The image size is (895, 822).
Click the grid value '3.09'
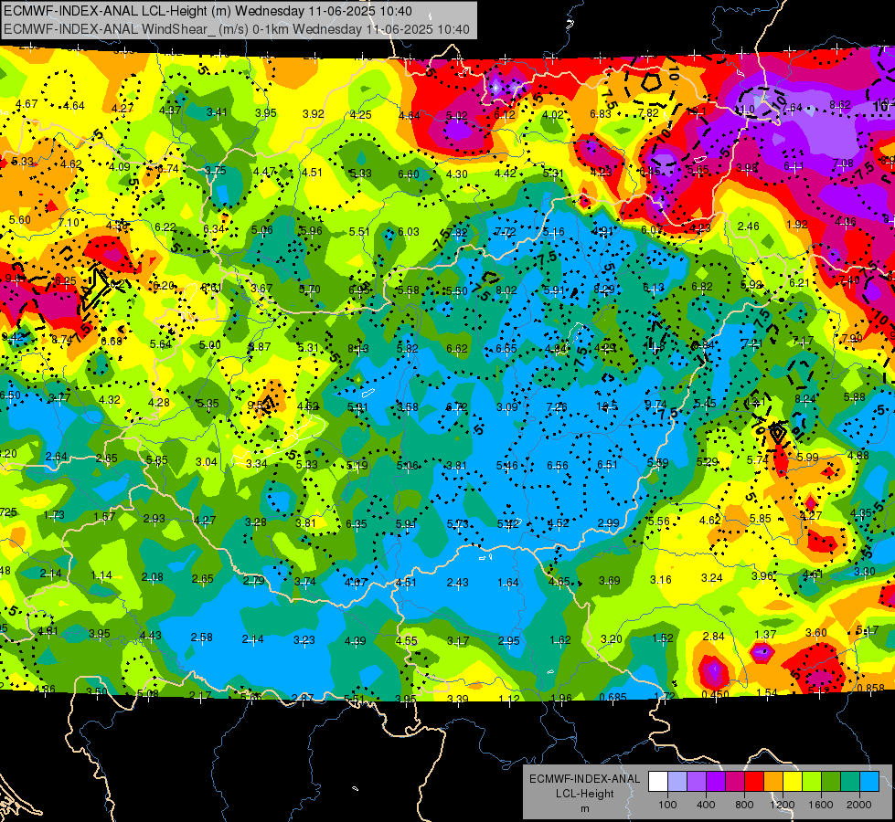(x=506, y=406)
